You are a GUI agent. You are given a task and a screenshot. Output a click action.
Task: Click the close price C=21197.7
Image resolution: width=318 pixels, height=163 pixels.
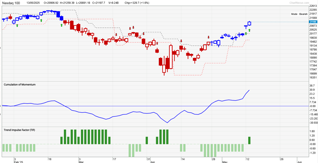pyautogui.click(x=99, y=3)
